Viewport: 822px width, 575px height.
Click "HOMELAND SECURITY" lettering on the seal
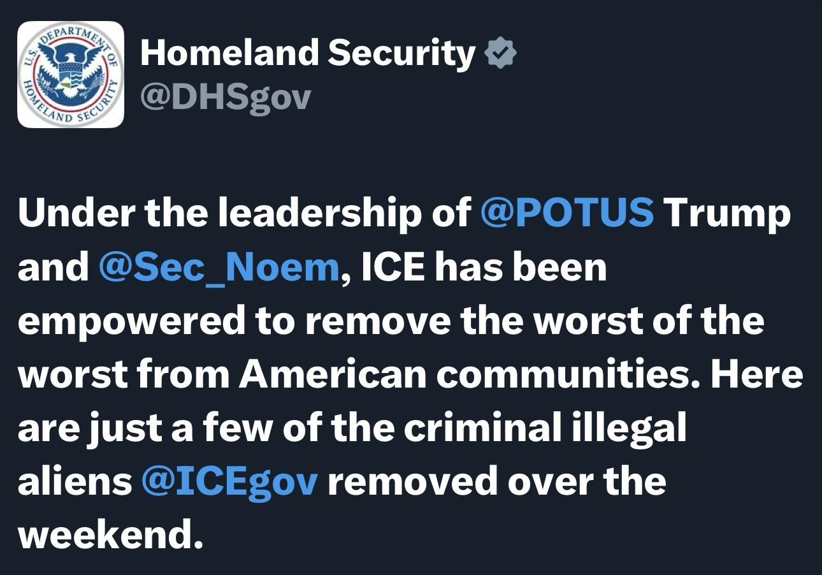70,110
